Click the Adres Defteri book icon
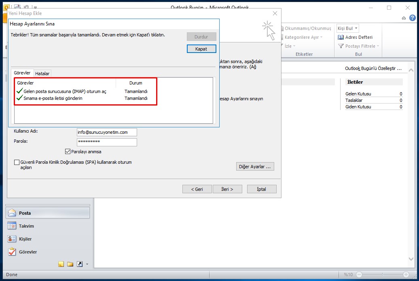The width and height of the screenshot is (419, 281). (x=341, y=37)
